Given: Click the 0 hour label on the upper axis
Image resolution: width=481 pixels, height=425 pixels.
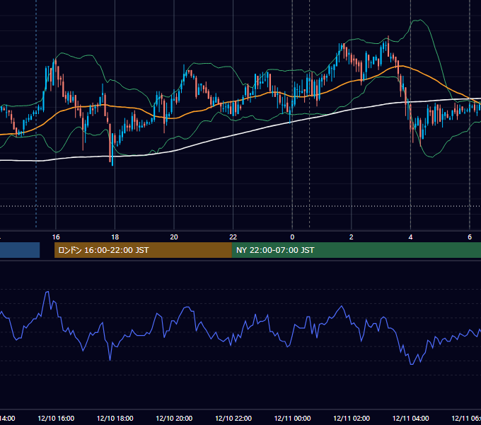Looking at the screenshot, I should 292,237.
